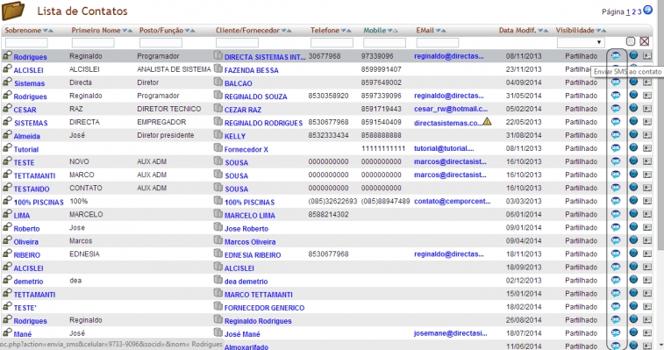Click up sort arrow beside Cliente/Fornecedor

(x=289, y=31)
